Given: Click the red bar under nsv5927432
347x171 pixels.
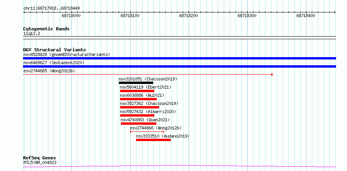Looking at the screenshot, I should coord(137,115).
